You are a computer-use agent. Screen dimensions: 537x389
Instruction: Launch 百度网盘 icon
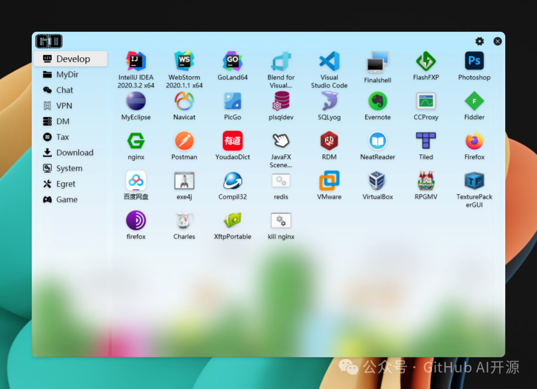136,181
